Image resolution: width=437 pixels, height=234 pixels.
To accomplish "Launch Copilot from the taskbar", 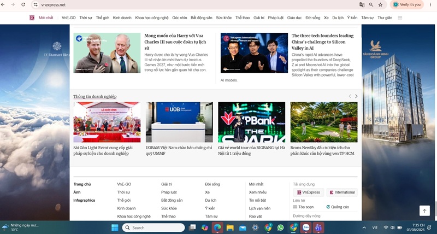I will coord(205,227).
